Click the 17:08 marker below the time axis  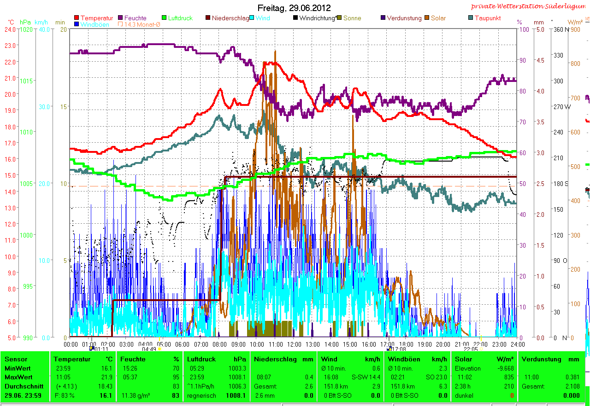[x=398, y=349]
